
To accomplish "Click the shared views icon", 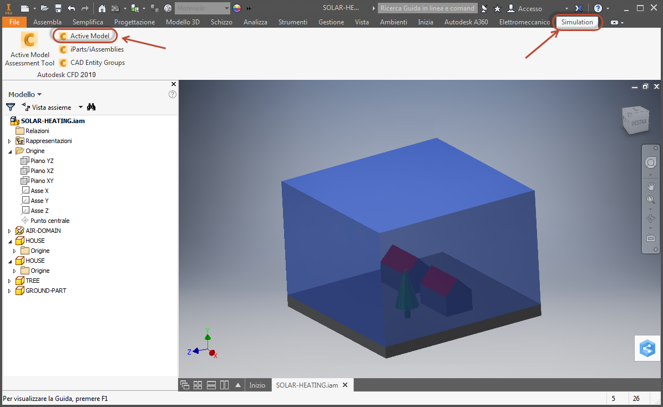I will tap(647, 349).
